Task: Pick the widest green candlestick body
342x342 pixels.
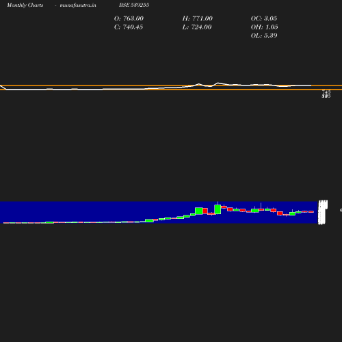Action: click(199, 211)
